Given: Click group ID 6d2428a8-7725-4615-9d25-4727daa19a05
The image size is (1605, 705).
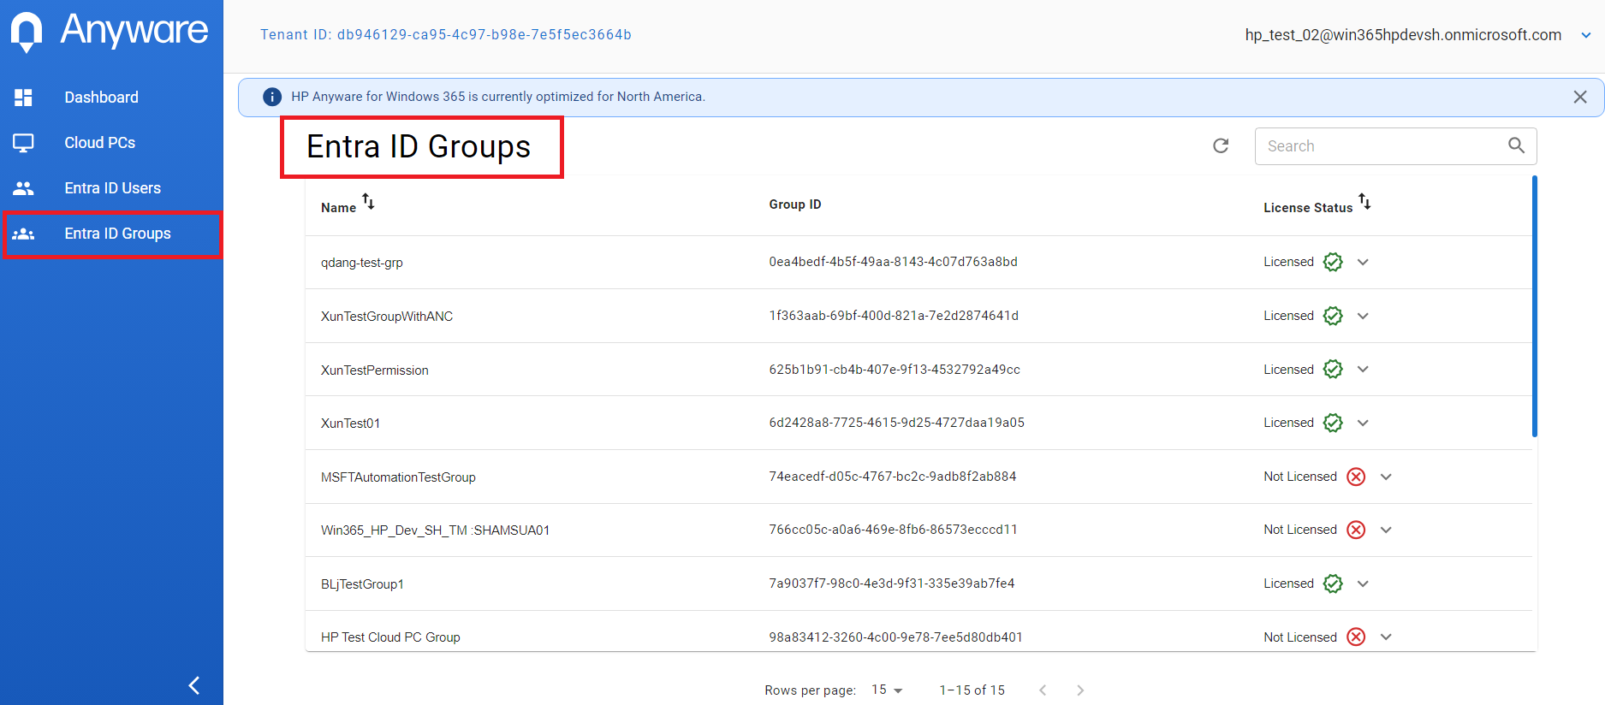Looking at the screenshot, I should click(x=896, y=423).
